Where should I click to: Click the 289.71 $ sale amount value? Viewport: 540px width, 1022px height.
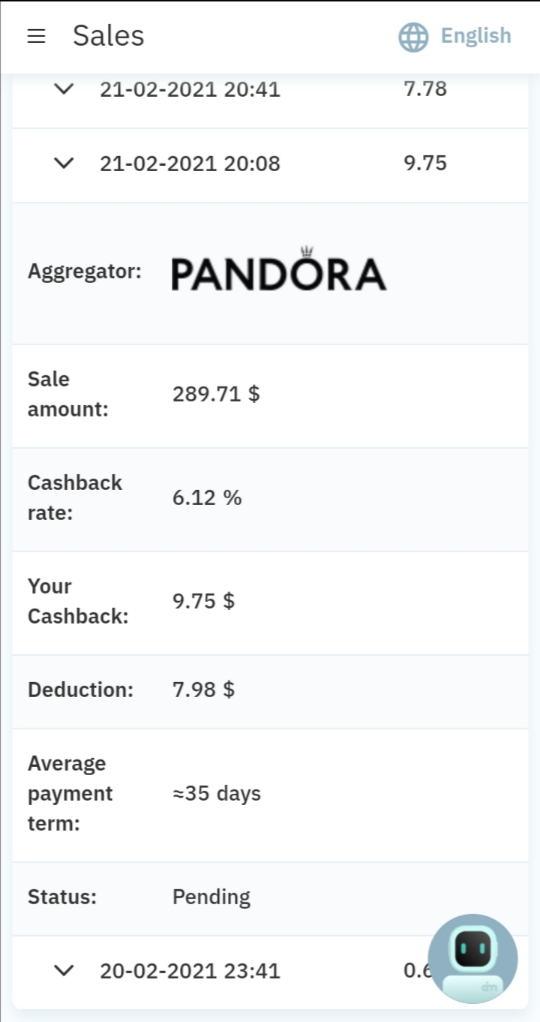tap(216, 394)
